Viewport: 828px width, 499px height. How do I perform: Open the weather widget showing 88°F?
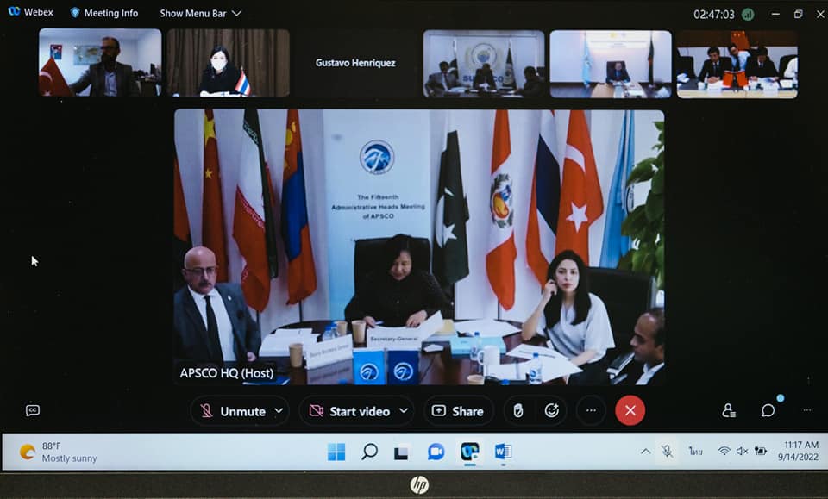click(59, 452)
